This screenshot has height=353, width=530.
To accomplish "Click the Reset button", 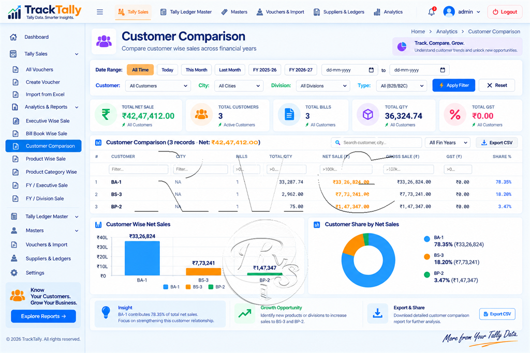I will [497, 85].
